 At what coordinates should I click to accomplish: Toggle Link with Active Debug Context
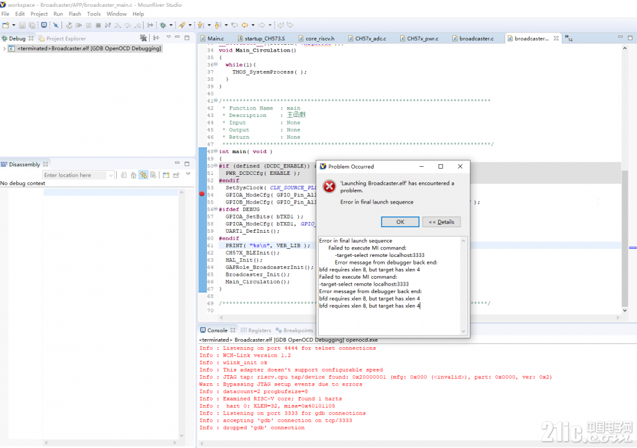click(x=144, y=175)
